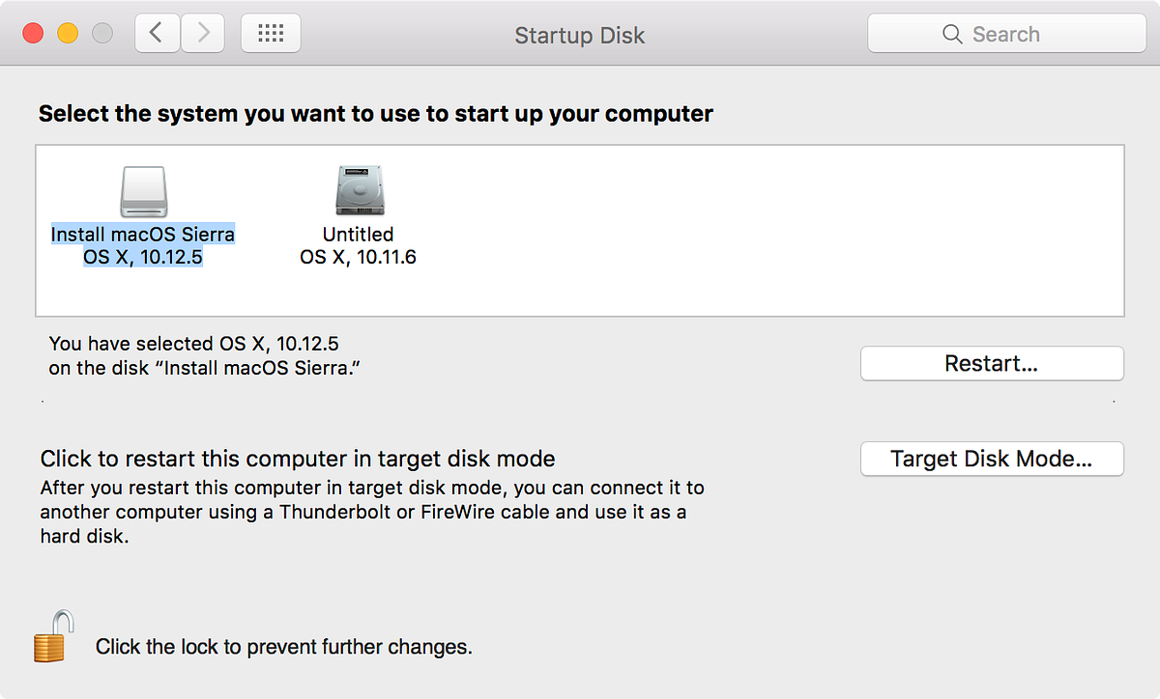Click the Untitled disk label text
1160x699 pixels.
358,234
